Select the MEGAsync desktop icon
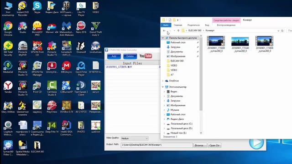292x164 pixels. tap(67, 67)
